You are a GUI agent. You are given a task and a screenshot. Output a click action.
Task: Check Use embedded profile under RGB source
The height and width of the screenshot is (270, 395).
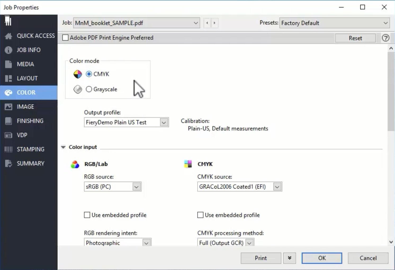tap(87, 215)
